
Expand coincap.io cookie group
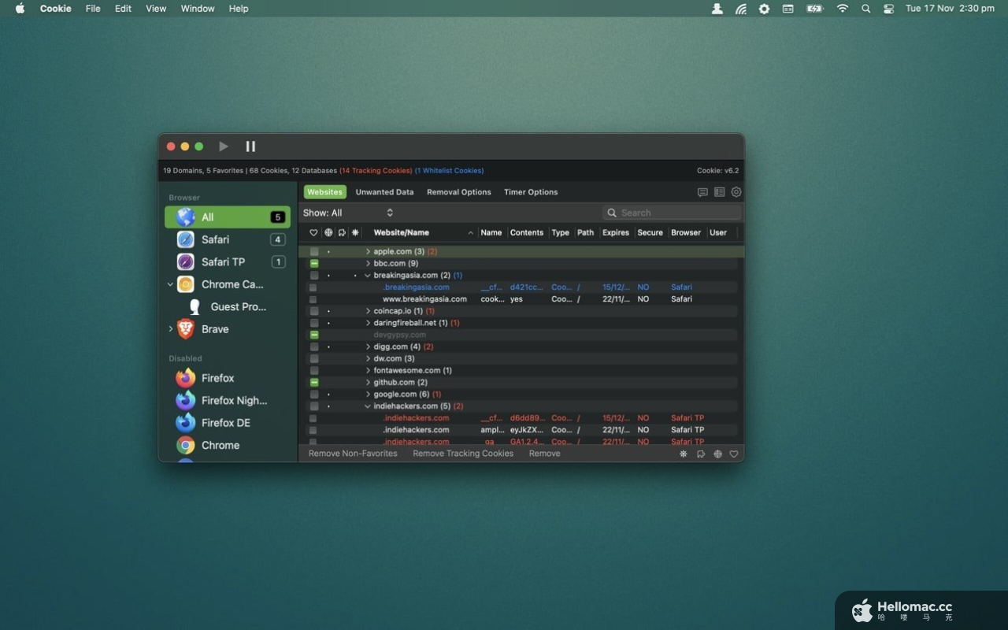point(368,311)
